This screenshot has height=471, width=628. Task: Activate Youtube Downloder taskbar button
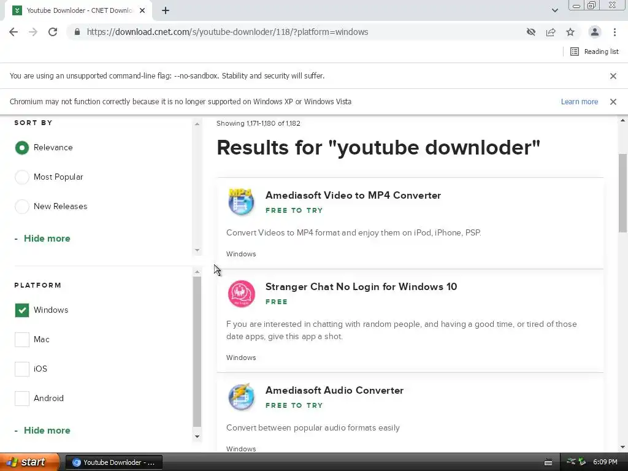click(x=113, y=462)
